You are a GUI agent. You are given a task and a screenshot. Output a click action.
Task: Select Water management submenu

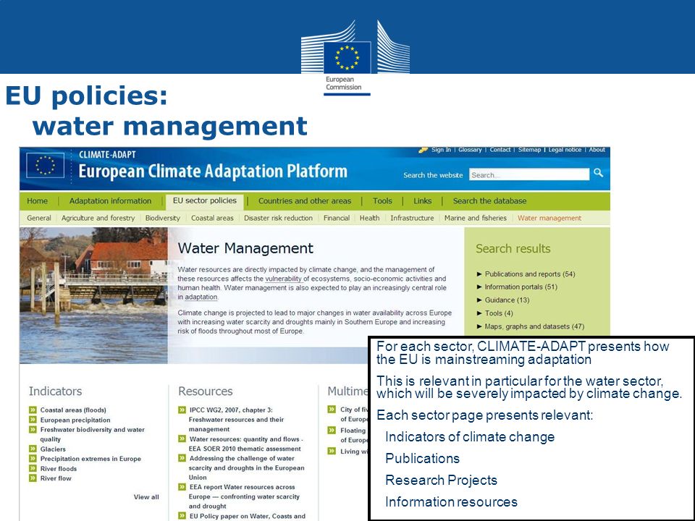point(549,218)
